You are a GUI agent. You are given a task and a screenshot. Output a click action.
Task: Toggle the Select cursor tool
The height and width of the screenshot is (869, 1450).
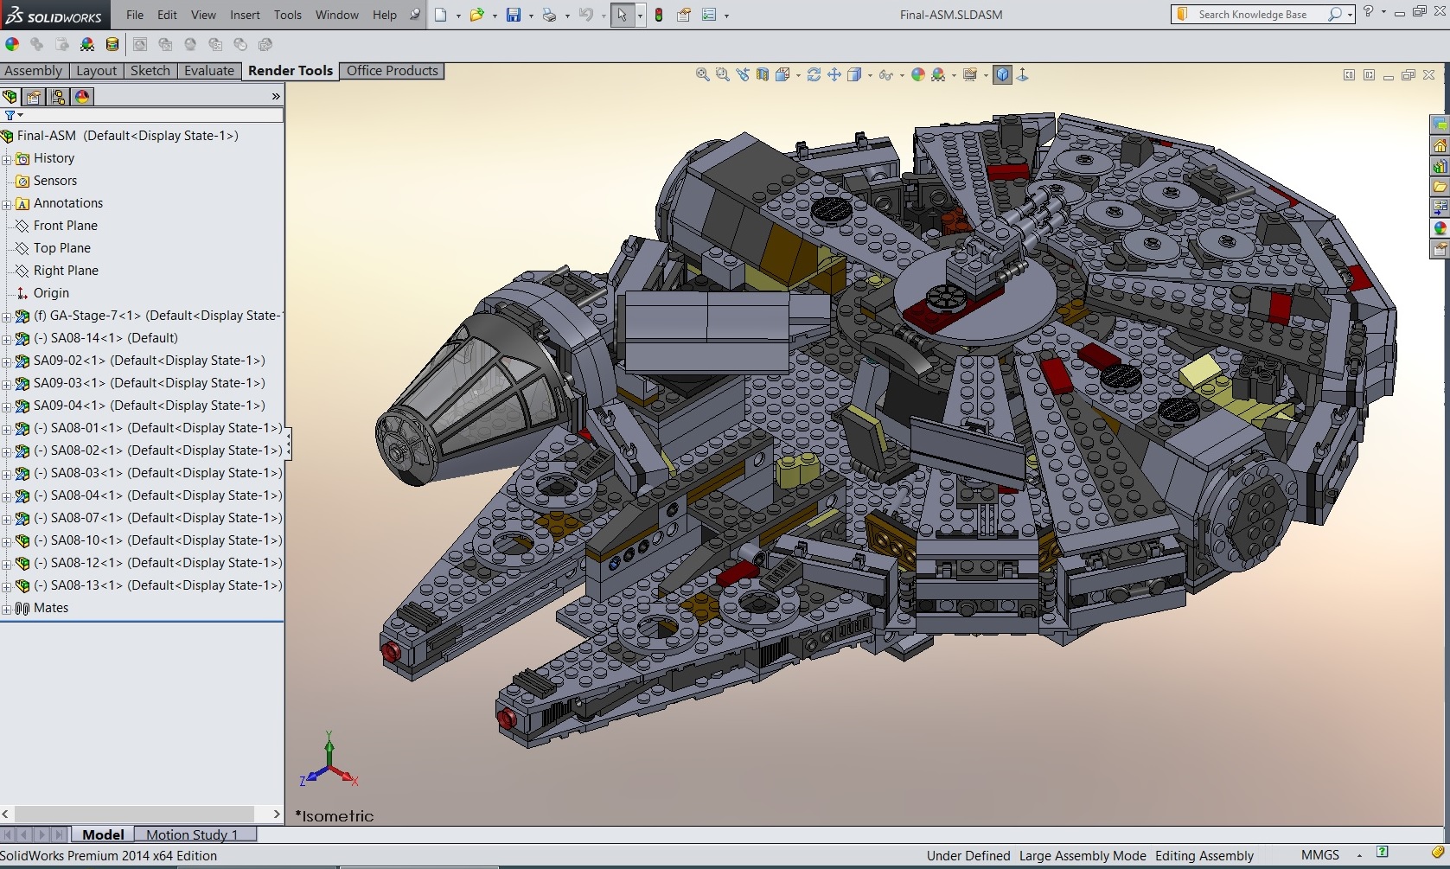pyautogui.click(x=622, y=15)
